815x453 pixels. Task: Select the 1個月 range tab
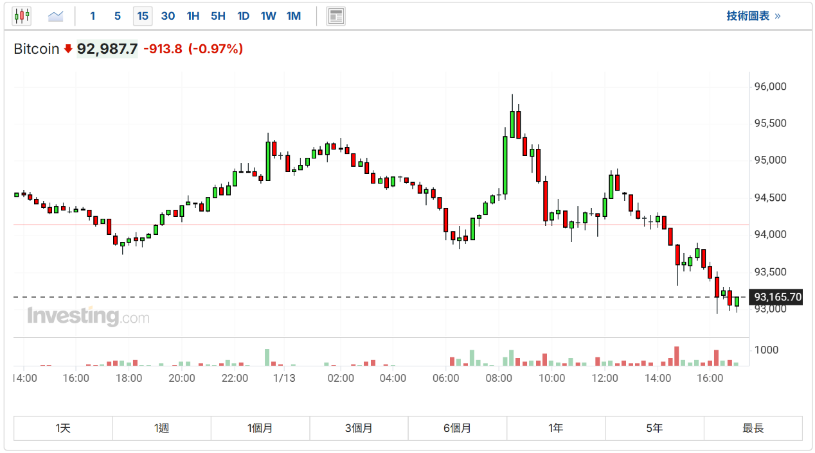(x=260, y=428)
